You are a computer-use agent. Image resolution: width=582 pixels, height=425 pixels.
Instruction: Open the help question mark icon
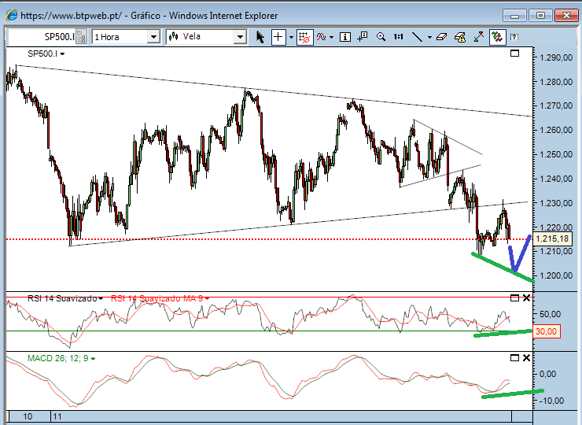pos(514,37)
